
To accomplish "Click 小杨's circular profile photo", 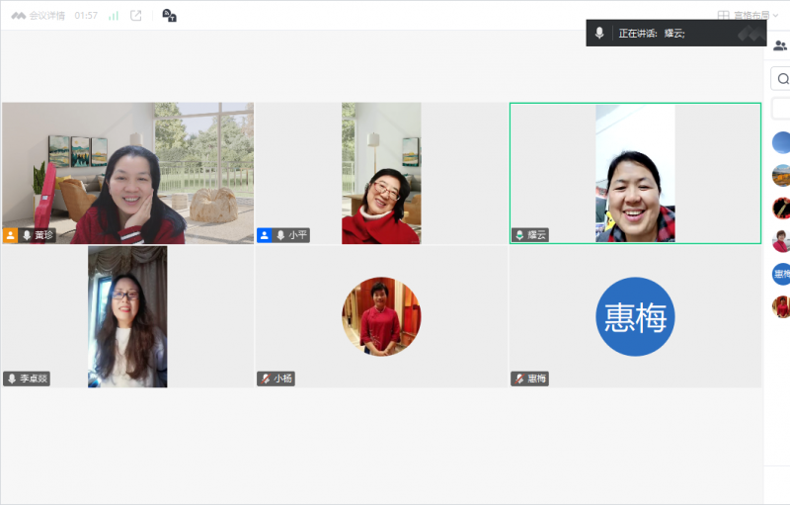I will pos(381,316).
